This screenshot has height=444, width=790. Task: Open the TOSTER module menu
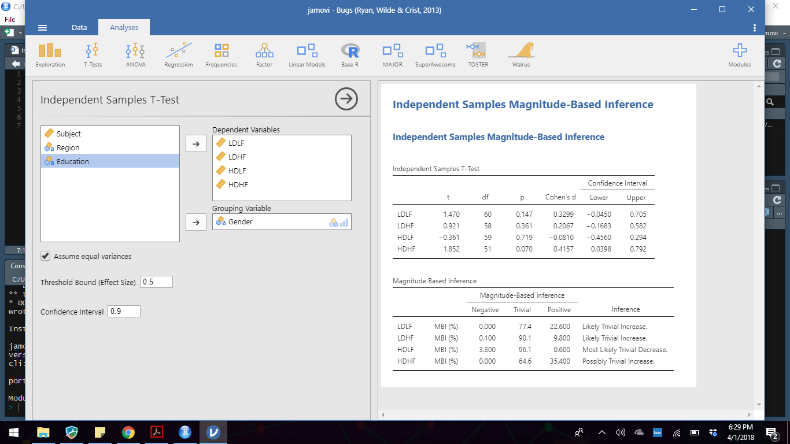point(478,55)
